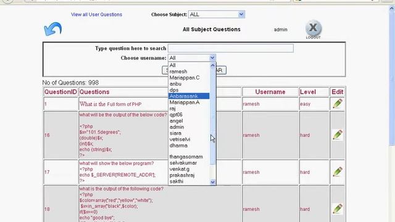Open 'View all User Questions' link
The image size is (395, 222).
96,15
